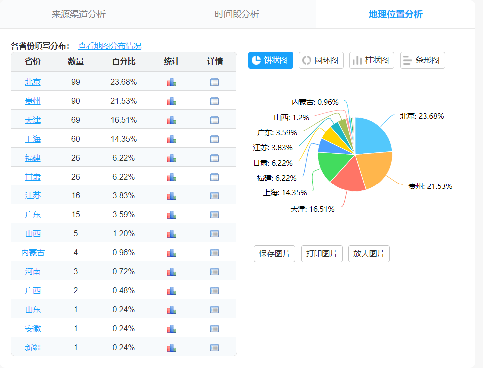This screenshot has height=368, width=483.
Task: Click the statistics icon in 甘肃 row
Action: [172, 177]
